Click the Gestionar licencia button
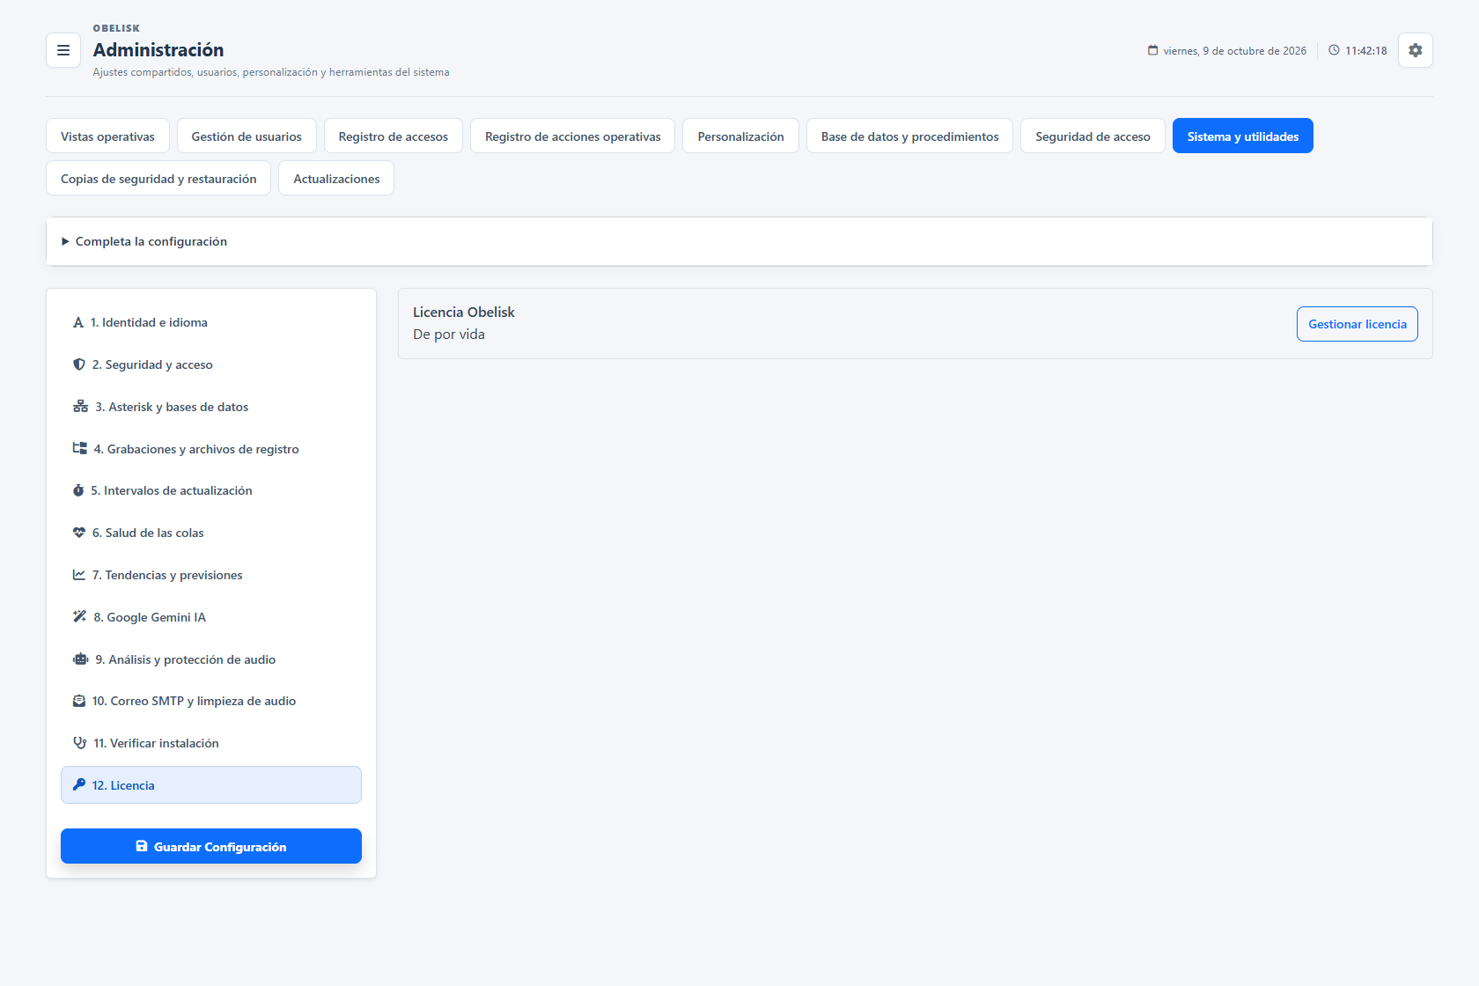 pos(1358,324)
